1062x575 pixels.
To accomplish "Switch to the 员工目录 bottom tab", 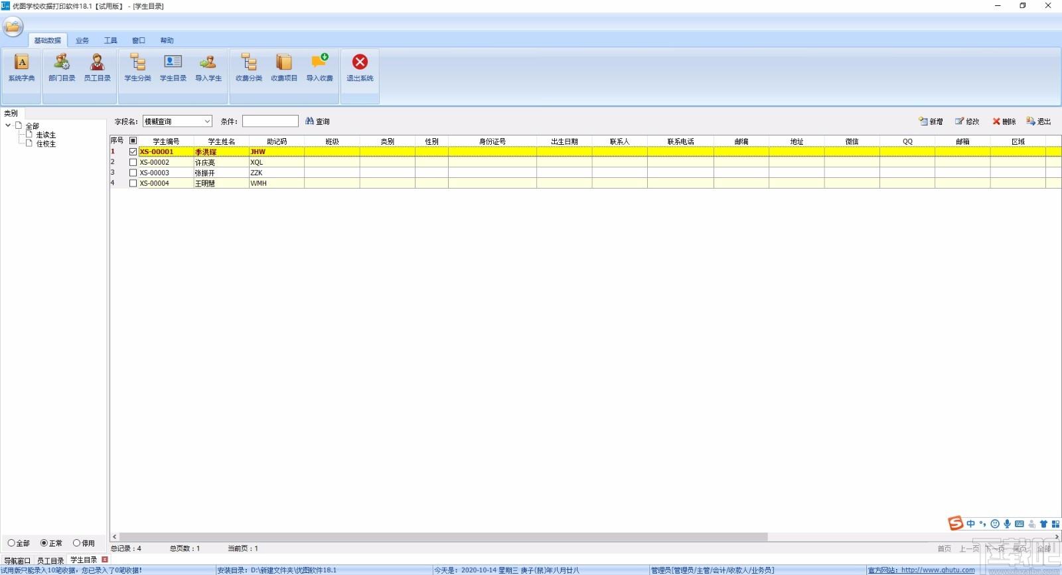I will click(50, 560).
